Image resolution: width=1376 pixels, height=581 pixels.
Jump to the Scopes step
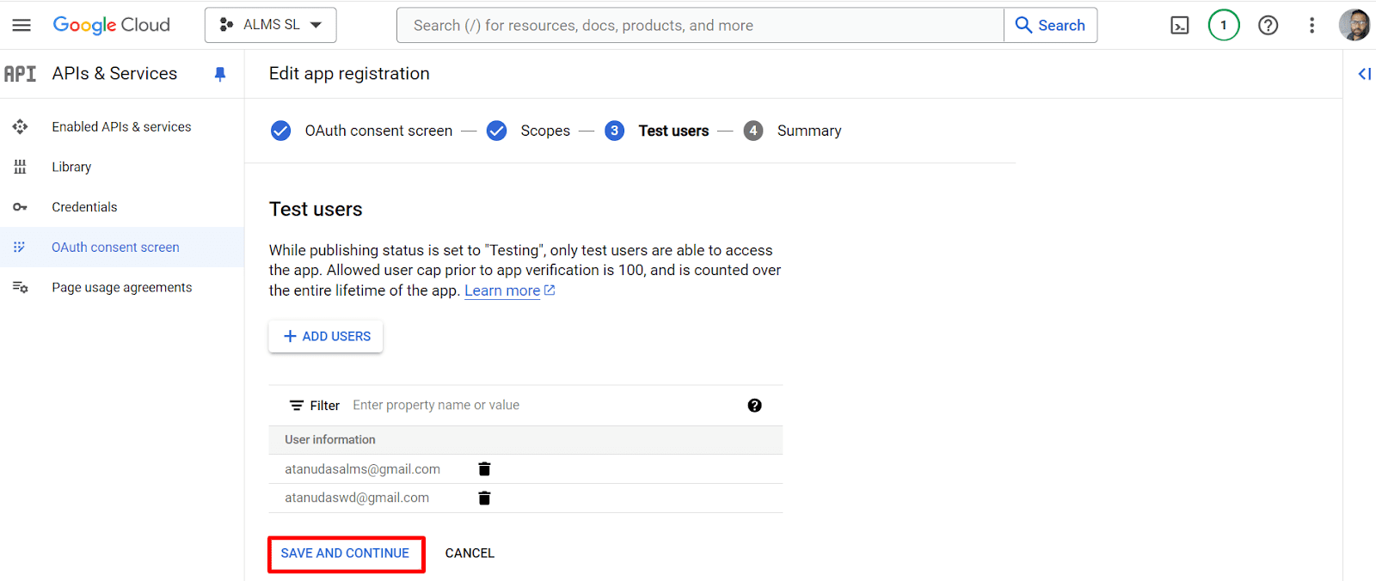click(544, 131)
